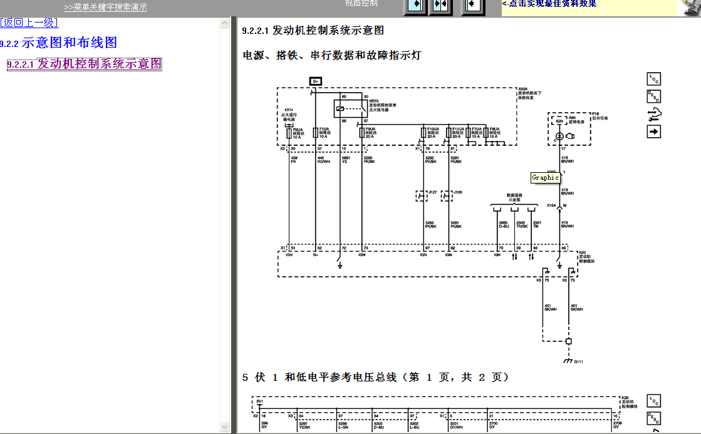This screenshot has height=434, width=701.
Task: Click the left panel scrollbar down arrow
Action: 225,427
